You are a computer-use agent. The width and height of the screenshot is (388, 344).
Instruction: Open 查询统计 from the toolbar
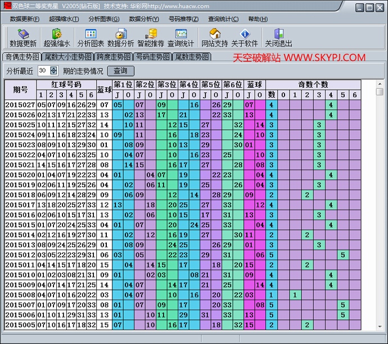[x=181, y=38]
